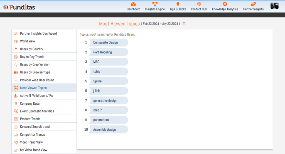Select Users by Creo Version

click(x=35, y=65)
